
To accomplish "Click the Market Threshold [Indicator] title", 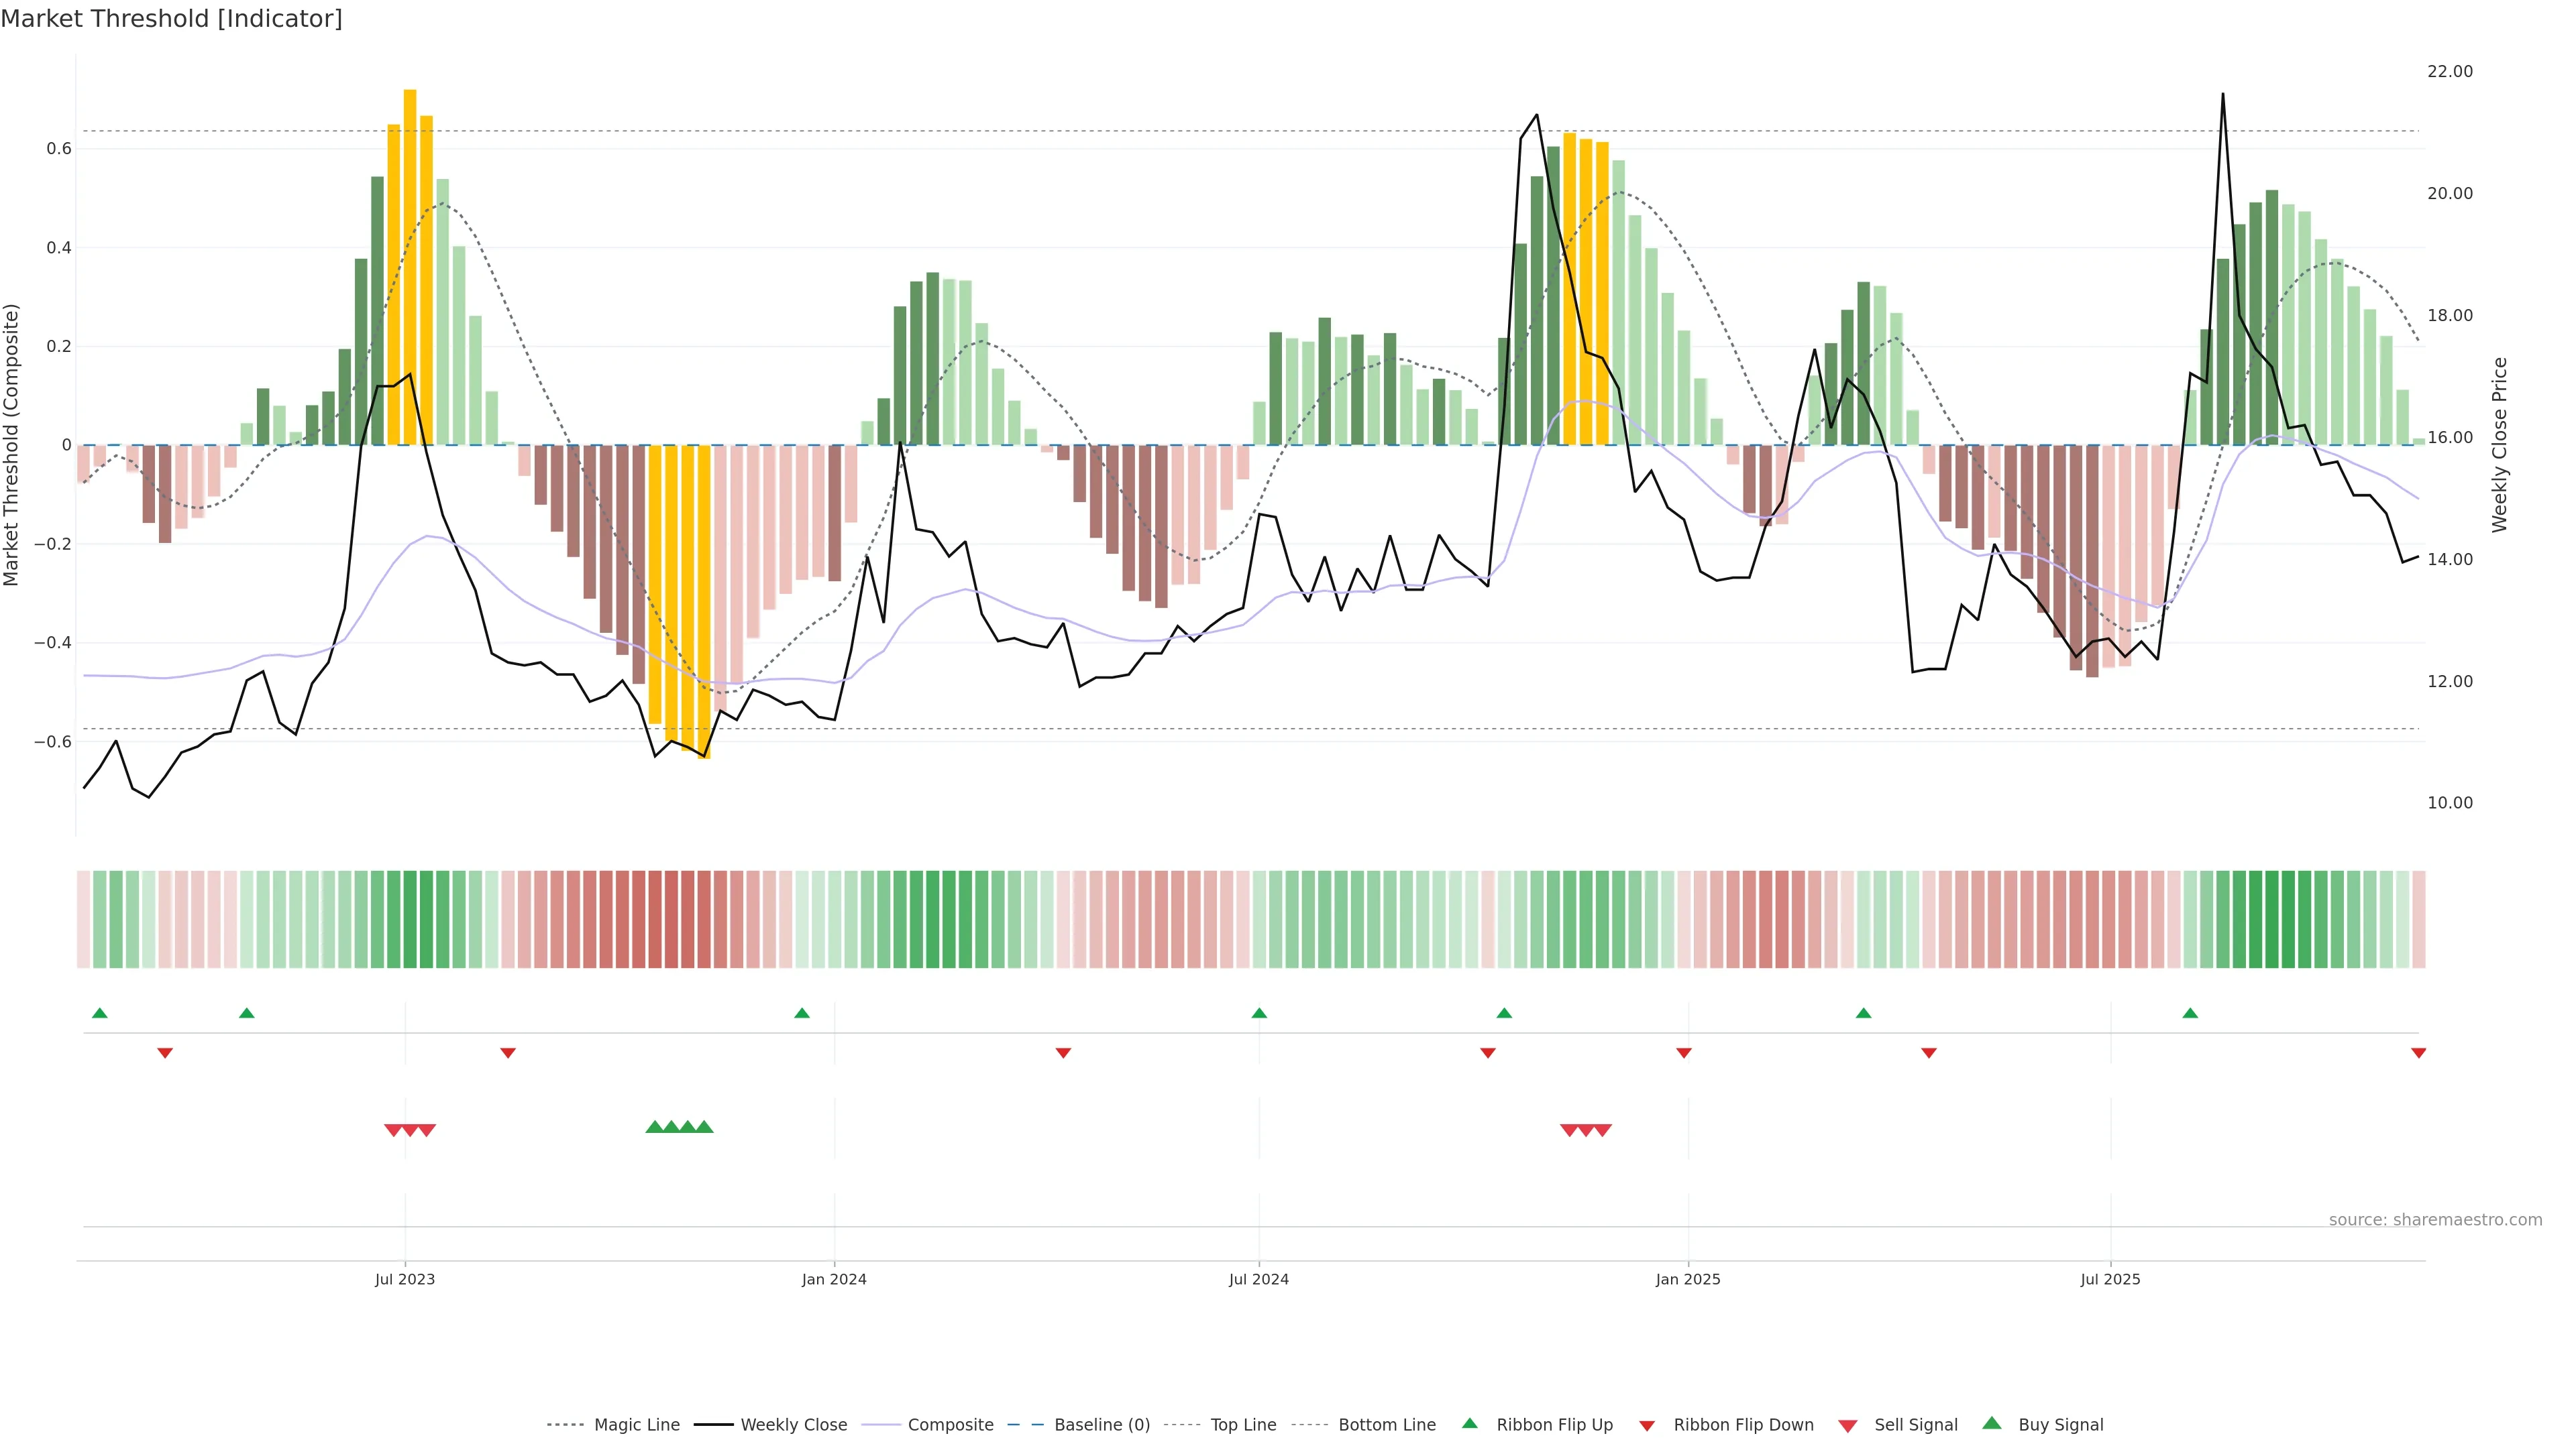I will click(x=171, y=18).
